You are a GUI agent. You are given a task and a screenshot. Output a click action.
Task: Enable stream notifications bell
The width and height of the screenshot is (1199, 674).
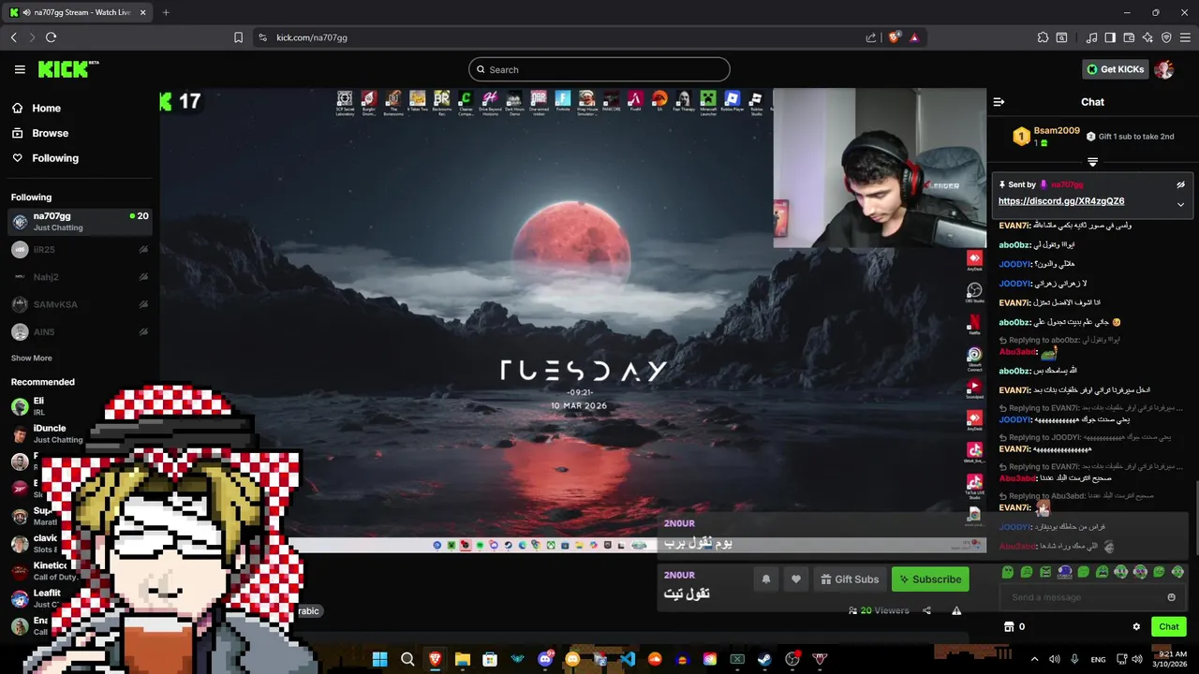click(765, 579)
